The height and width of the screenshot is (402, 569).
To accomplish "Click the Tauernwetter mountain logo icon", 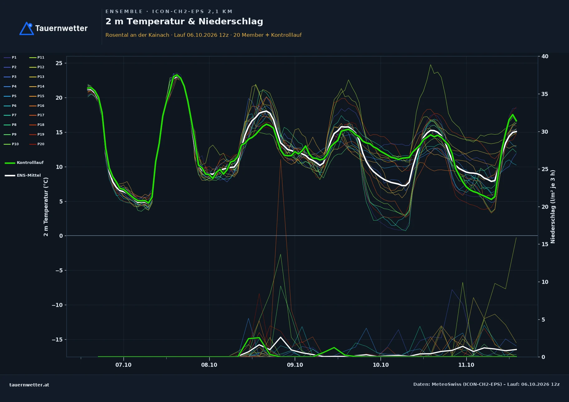I will [27, 28].
